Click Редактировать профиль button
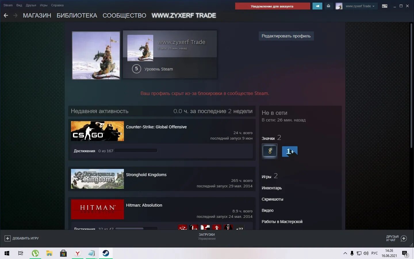This screenshot has height=259, width=414. [286, 36]
